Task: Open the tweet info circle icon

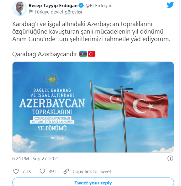Action: tap(170, 158)
